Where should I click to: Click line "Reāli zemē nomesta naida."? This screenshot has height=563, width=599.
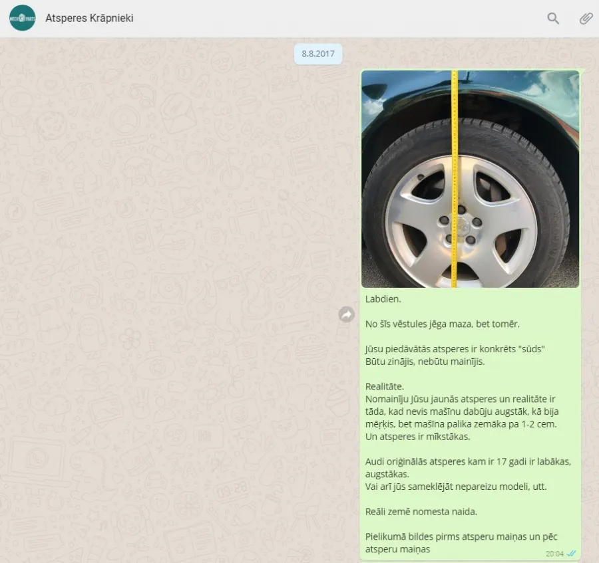[421, 512]
